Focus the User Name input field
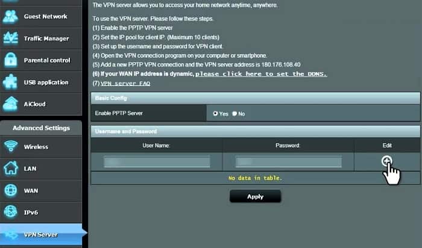The height and width of the screenshot is (248, 422). point(157,161)
